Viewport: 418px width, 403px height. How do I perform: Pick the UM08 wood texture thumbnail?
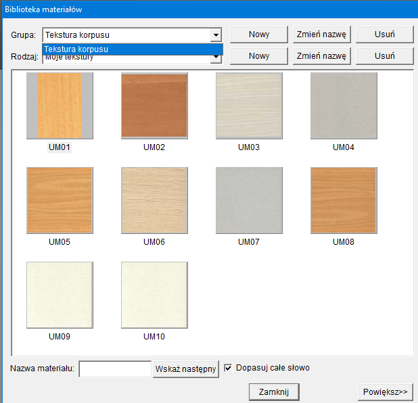[344, 200]
